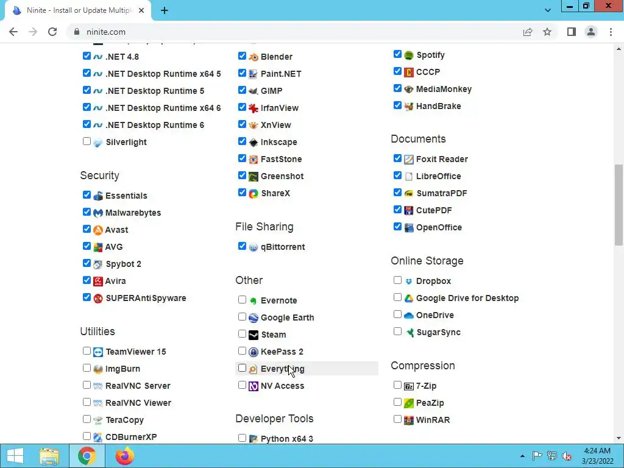The width and height of the screenshot is (624, 468).
Task: Open the Windows Start menu
Action: pos(15,456)
